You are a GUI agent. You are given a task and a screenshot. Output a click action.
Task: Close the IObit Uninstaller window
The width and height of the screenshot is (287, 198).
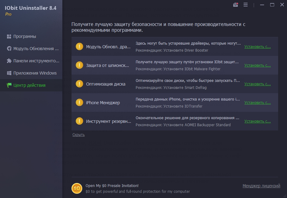[282, 5]
